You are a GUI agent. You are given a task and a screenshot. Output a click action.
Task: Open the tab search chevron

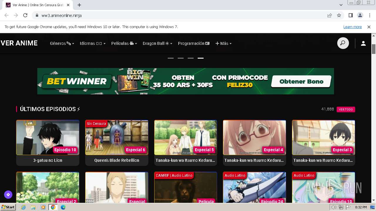[x=341, y=5]
